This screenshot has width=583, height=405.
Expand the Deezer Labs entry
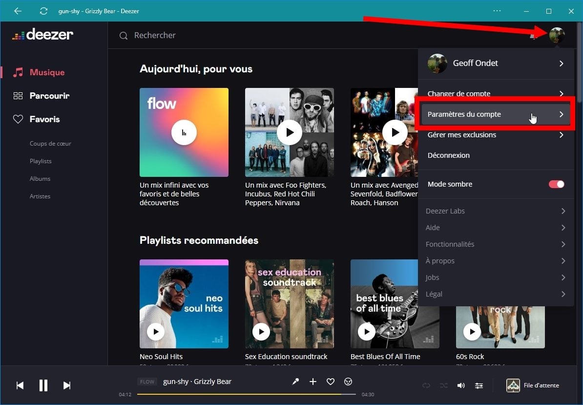pos(496,211)
